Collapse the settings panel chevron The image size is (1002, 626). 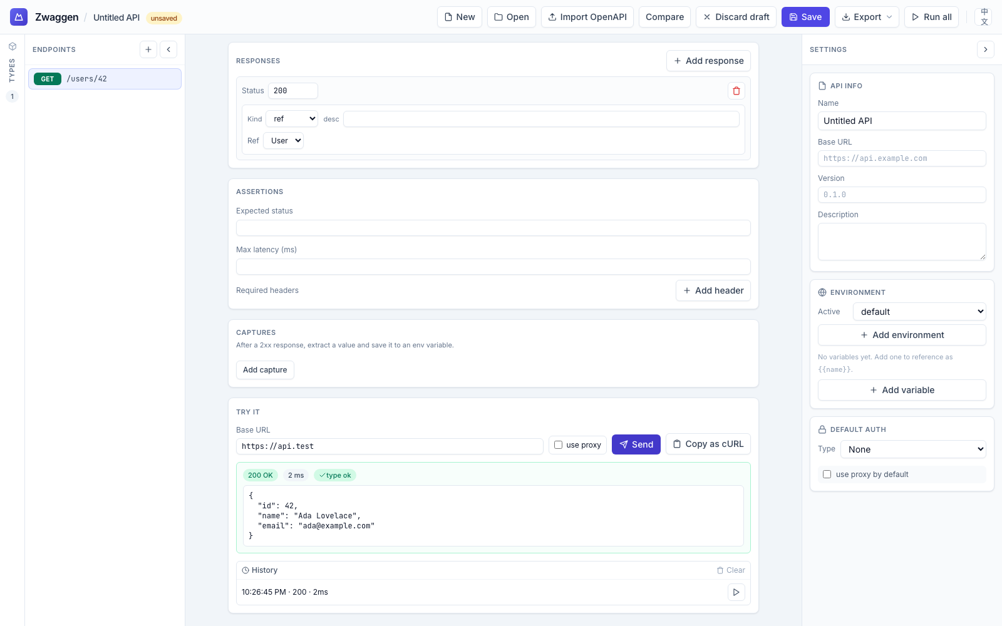coord(985,49)
